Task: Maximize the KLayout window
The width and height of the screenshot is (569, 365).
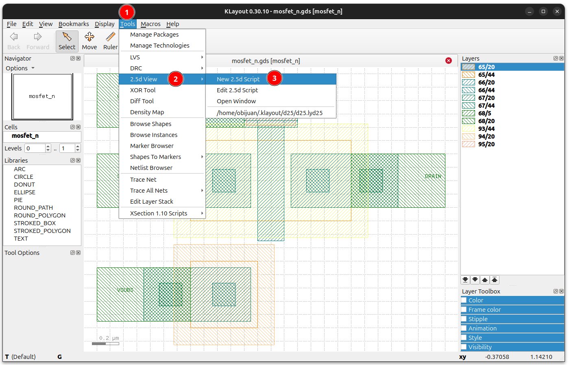Action: (x=543, y=11)
